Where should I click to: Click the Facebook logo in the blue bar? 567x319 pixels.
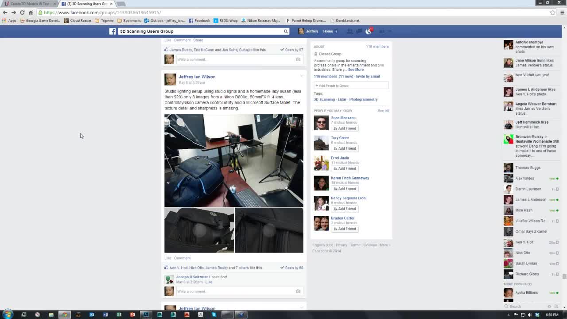pos(113,31)
